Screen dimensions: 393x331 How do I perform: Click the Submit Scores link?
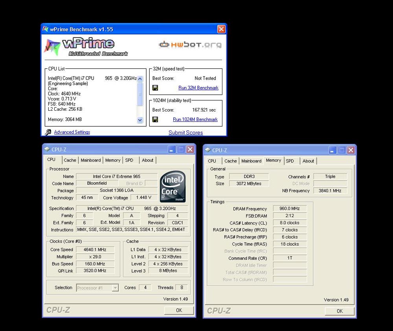click(186, 132)
